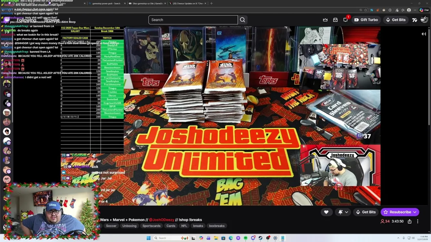
Task: Select the Cards tag
Action: [171, 226]
